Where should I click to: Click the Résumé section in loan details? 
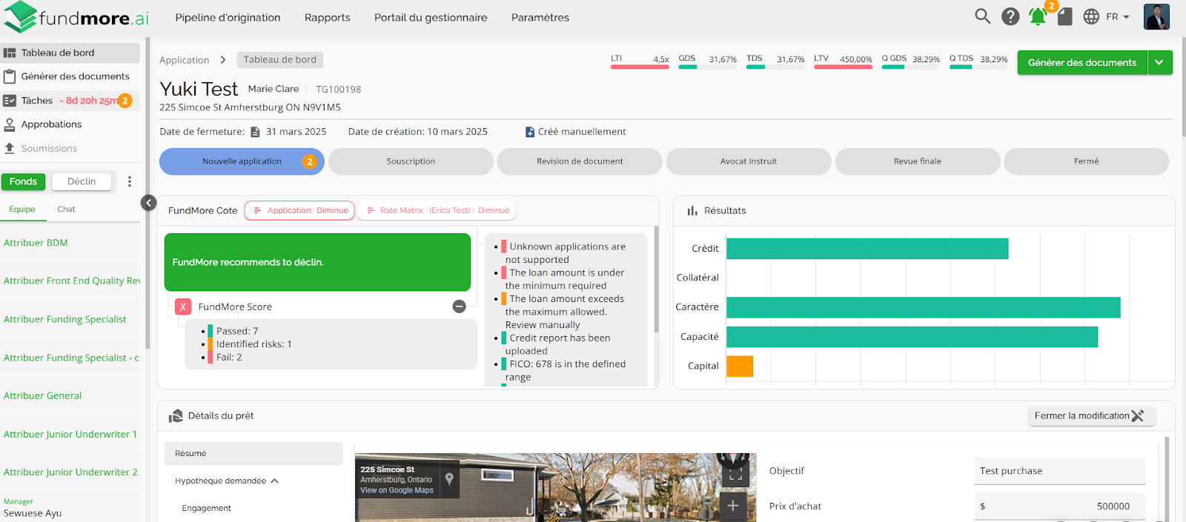254,454
